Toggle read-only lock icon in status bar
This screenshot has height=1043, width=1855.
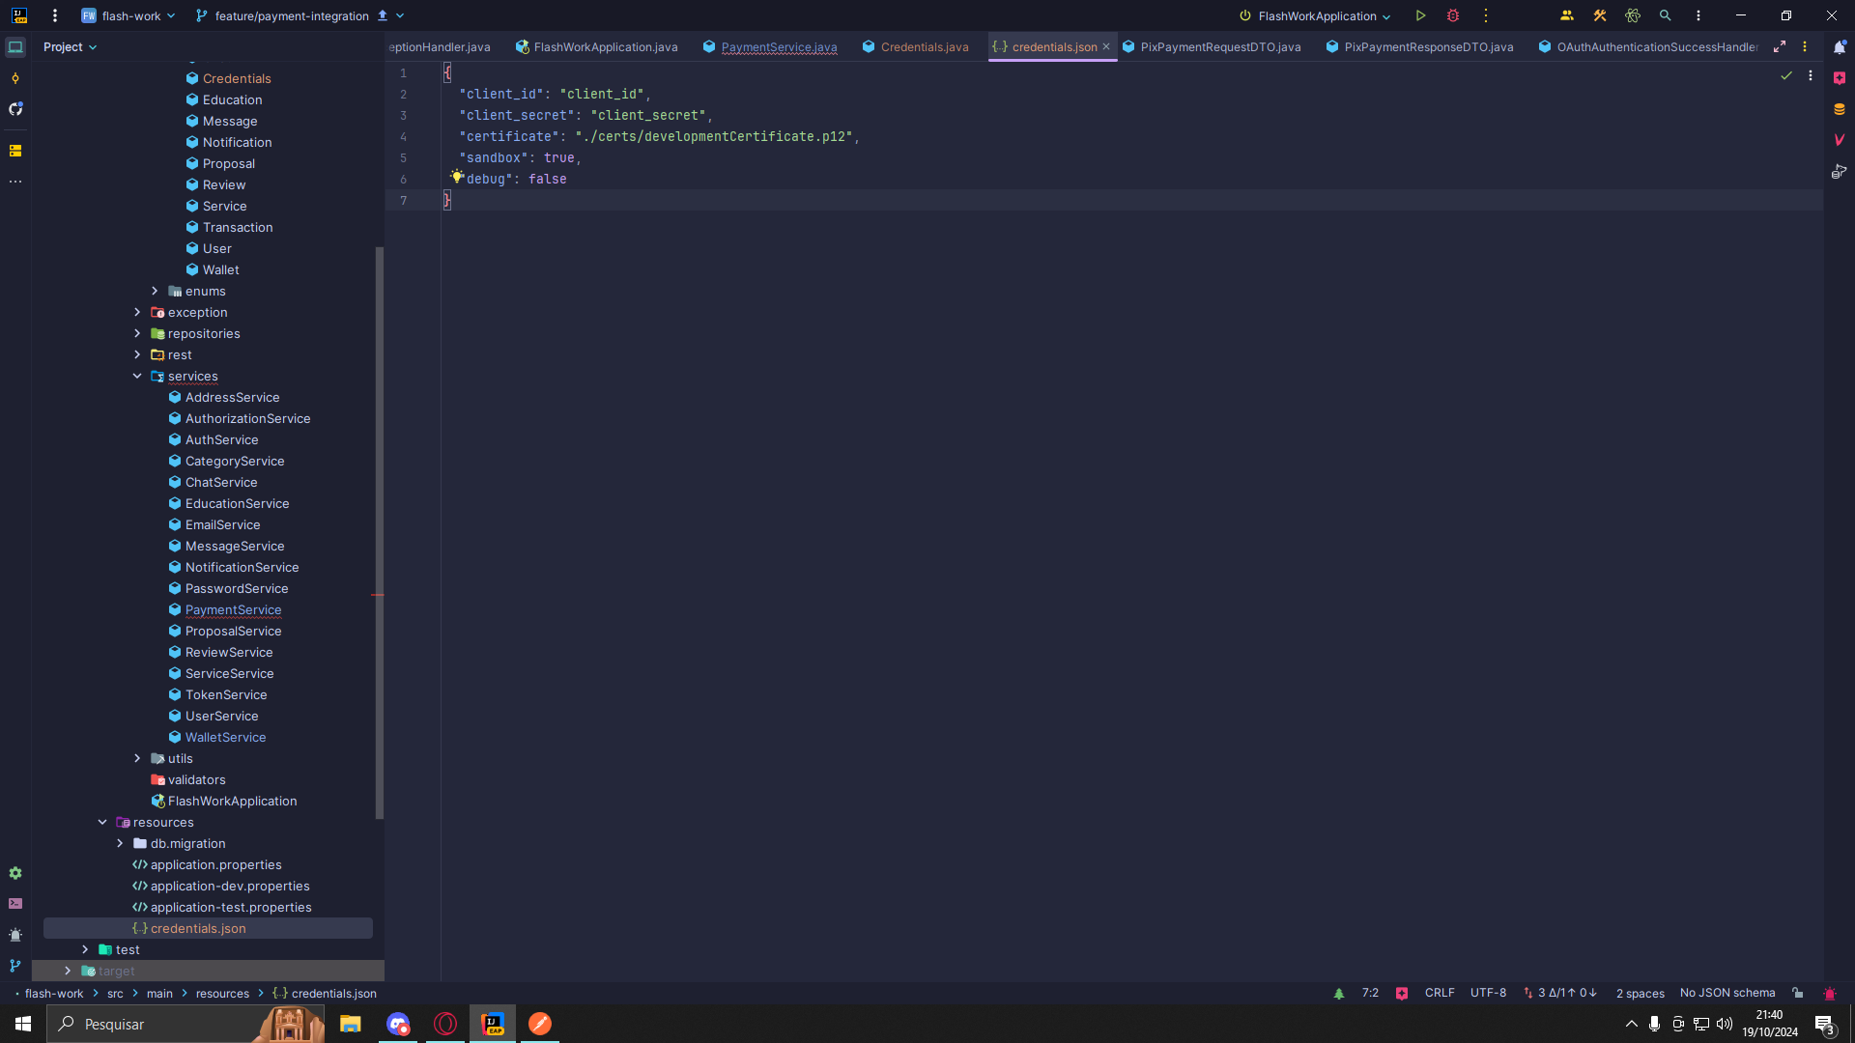1798,993
